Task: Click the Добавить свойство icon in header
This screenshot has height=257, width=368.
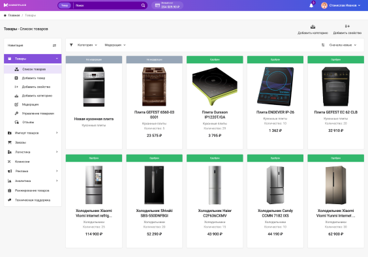Action: [347, 26]
